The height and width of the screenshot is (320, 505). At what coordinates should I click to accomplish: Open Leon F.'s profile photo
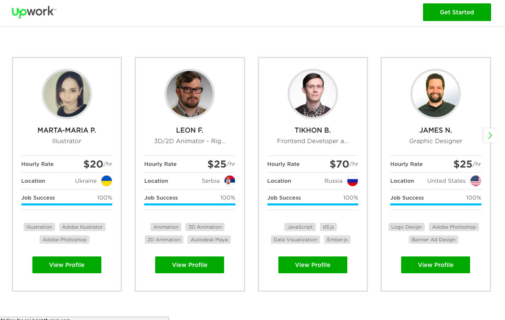(x=190, y=94)
